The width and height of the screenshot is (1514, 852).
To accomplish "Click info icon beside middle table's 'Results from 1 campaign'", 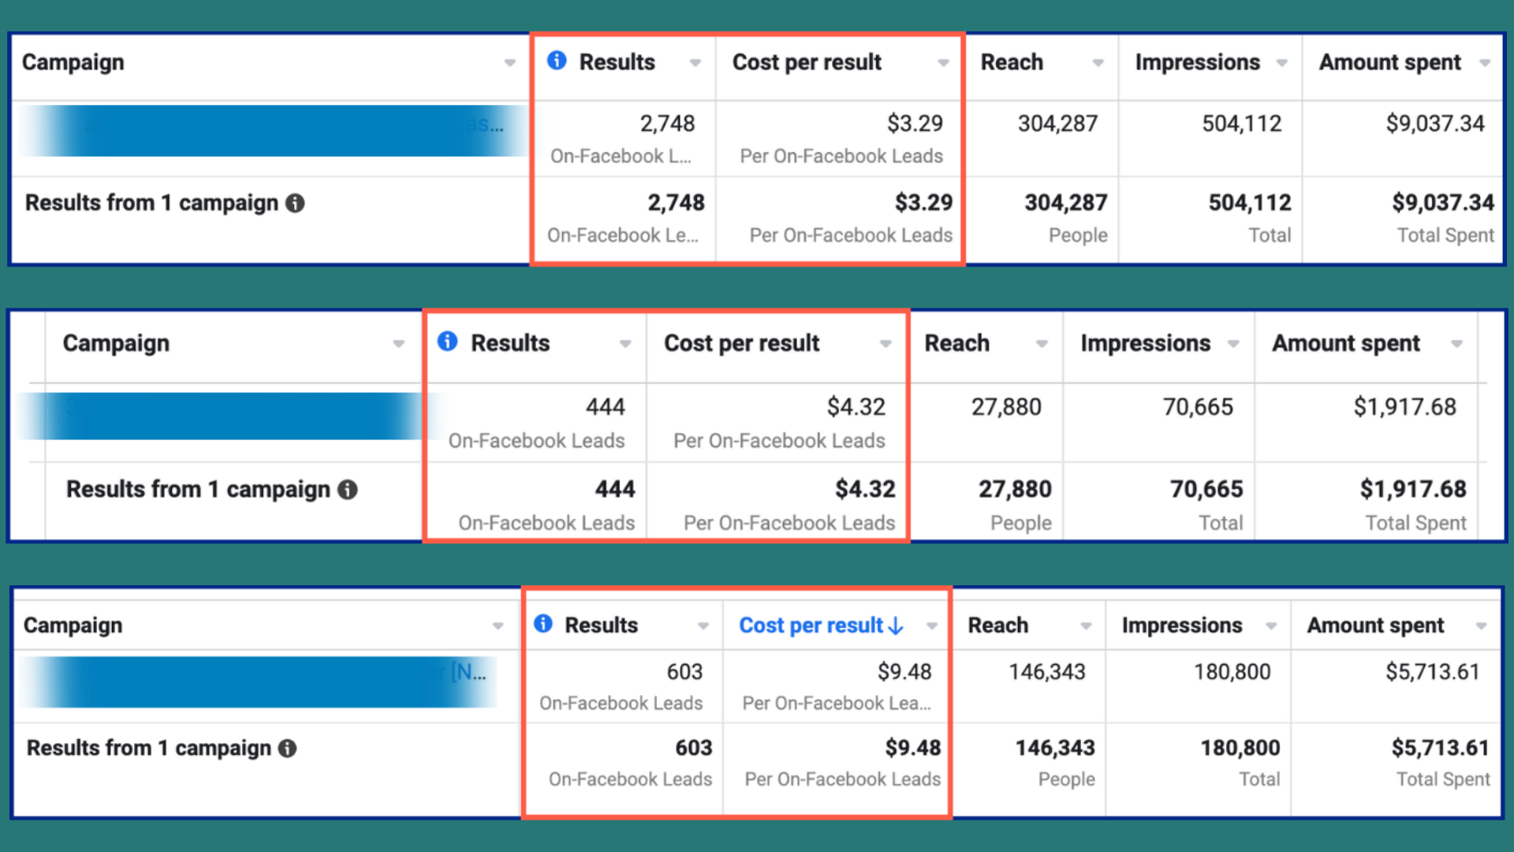I will 348,490.
